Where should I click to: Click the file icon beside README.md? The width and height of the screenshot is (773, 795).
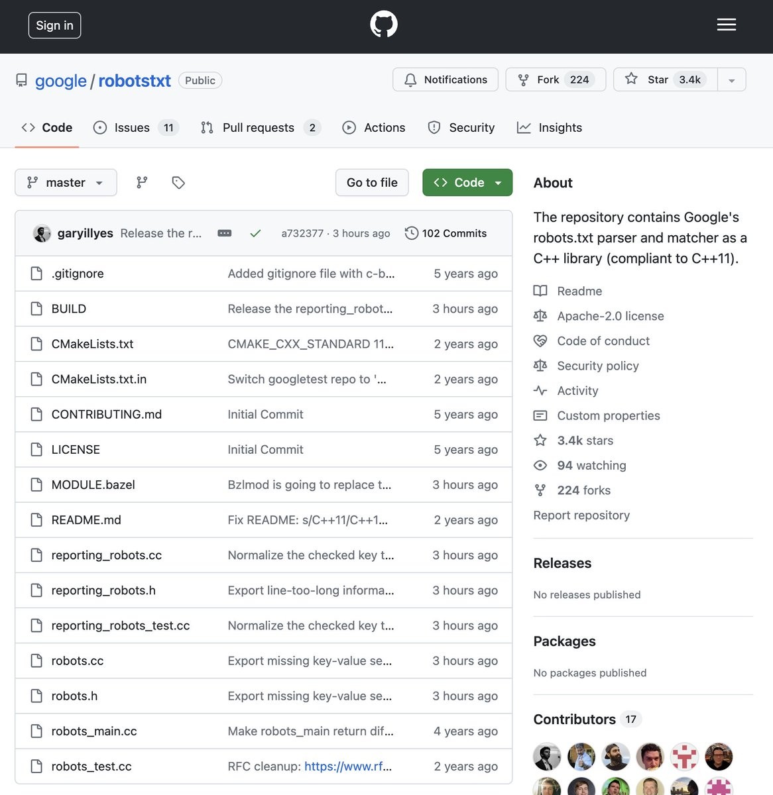point(36,519)
